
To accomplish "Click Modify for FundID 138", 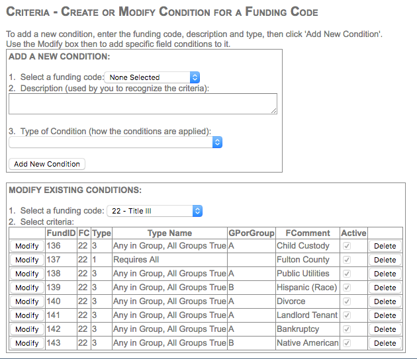I will [27, 274].
